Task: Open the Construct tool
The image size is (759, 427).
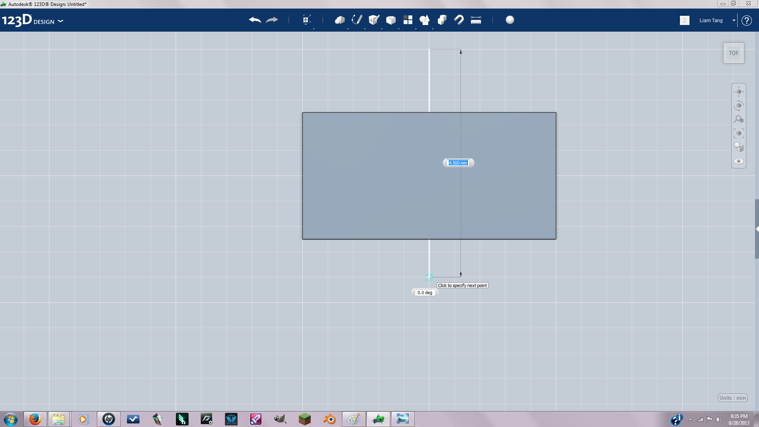Action: pyautogui.click(x=374, y=20)
